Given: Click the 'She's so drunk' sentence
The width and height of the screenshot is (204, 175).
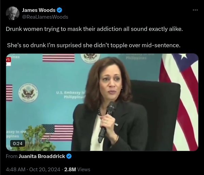Looking at the screenshot, I should (x=94, y=45).
